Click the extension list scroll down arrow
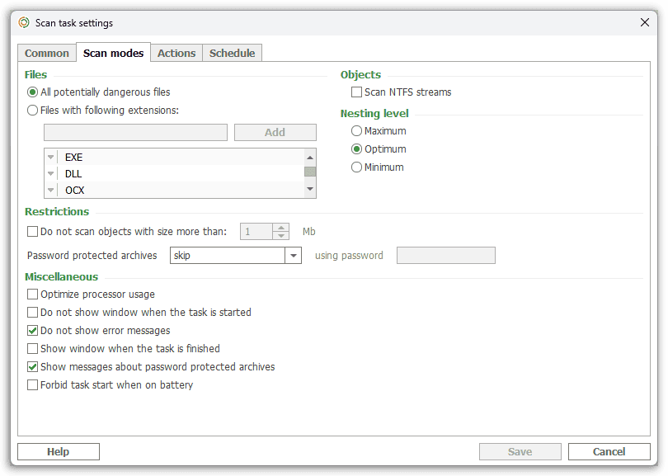Viewport: 668px width, 476px height. click(310, 189)
